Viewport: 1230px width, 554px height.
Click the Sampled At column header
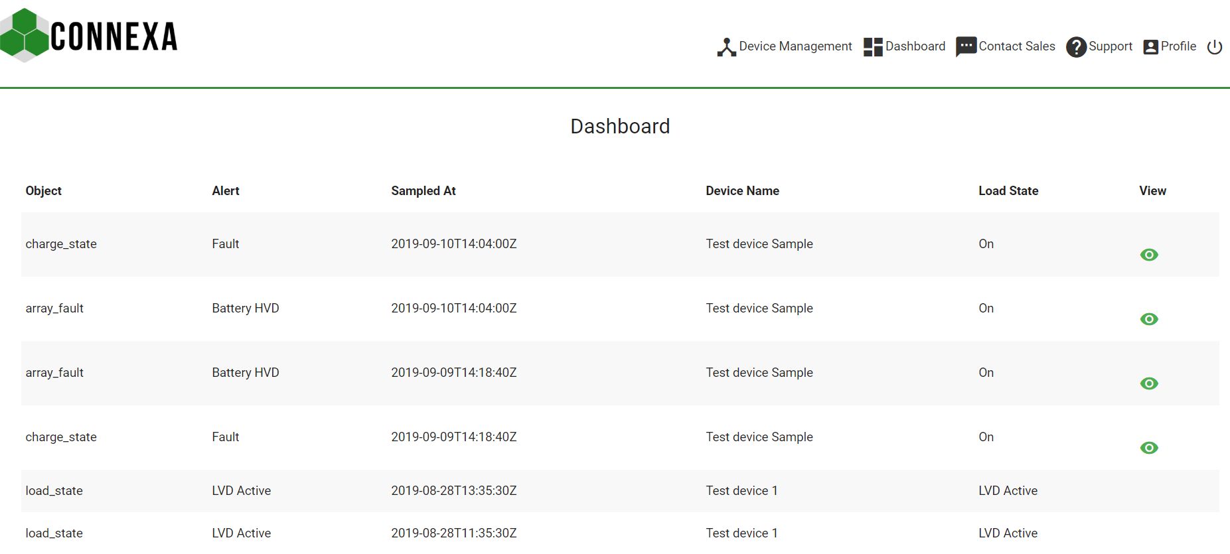(x=423, y=191)
